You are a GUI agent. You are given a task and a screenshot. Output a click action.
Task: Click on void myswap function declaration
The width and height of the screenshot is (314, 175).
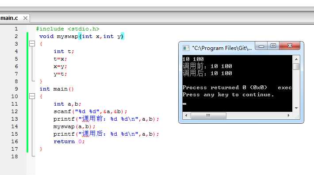(82, 36)
